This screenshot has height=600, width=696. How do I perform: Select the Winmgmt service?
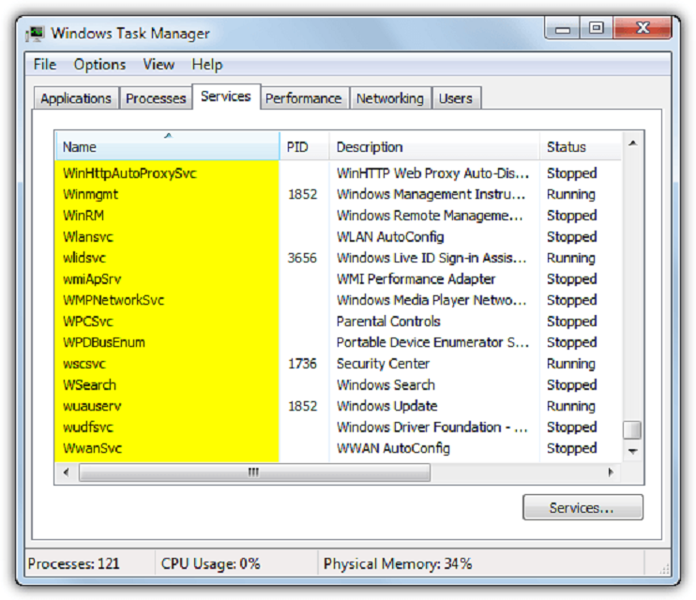point(338,194)
